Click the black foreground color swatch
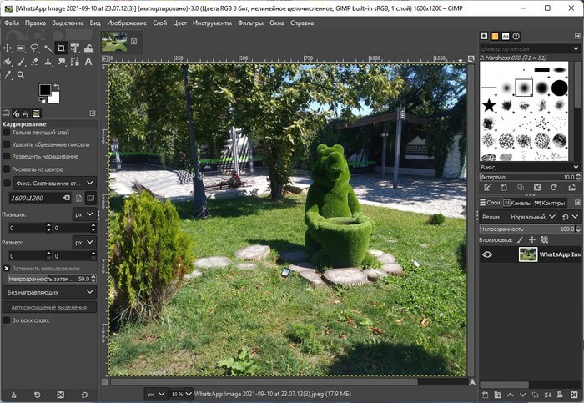The width and height of the screenshot is (584, 403). coord(45,90)
